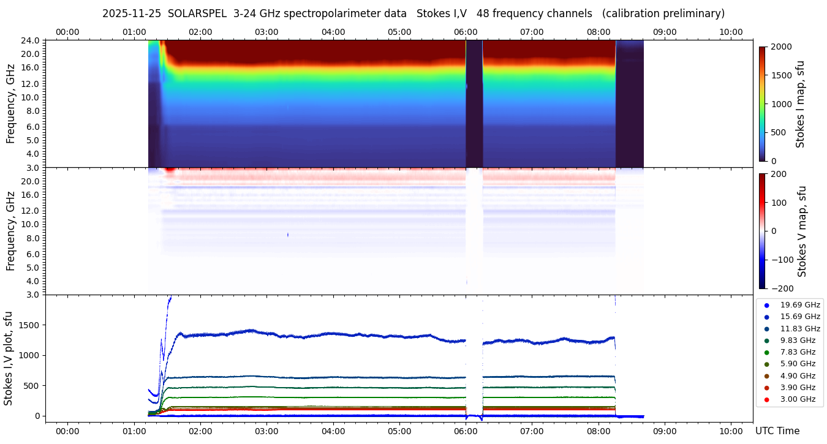This screenshot has height=444, width=827.
Task: Click the 9.83 GHz legend marker dot
Action: [766, 341]
